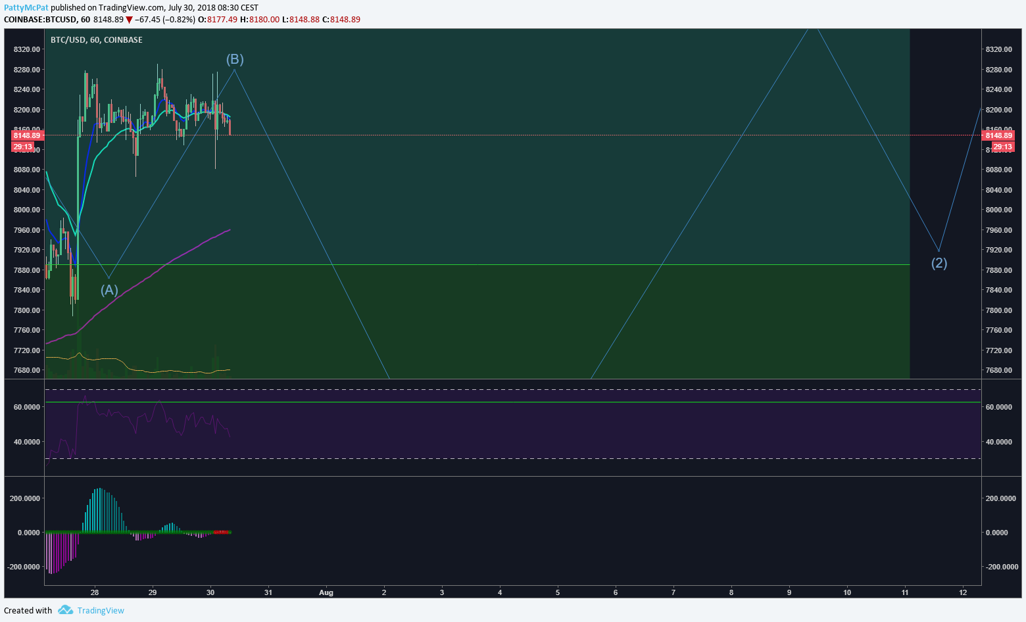Screen dimensions: 1026x622
Task: Click the C:8148.89 close value in header
Action: [341, 20]
